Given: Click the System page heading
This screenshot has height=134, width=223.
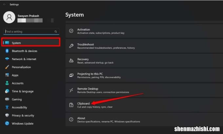Looking at the screenshot, I should [74, 15].
